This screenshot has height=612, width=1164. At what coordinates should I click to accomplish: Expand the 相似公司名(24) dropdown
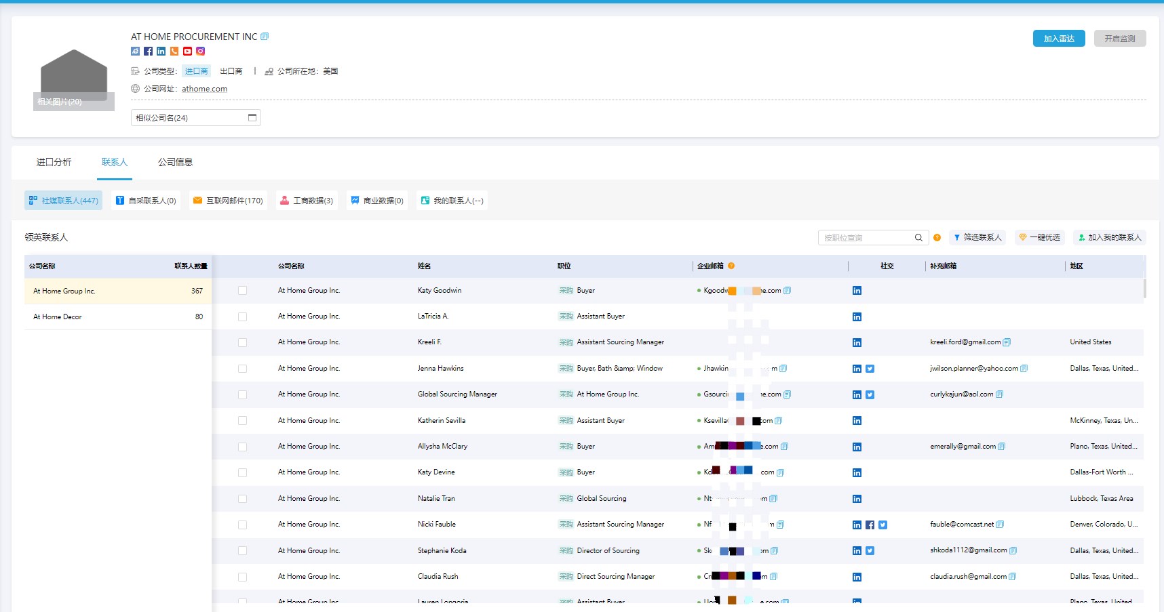[195, 118]
